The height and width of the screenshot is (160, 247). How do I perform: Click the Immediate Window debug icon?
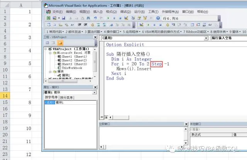click(198, 25)
